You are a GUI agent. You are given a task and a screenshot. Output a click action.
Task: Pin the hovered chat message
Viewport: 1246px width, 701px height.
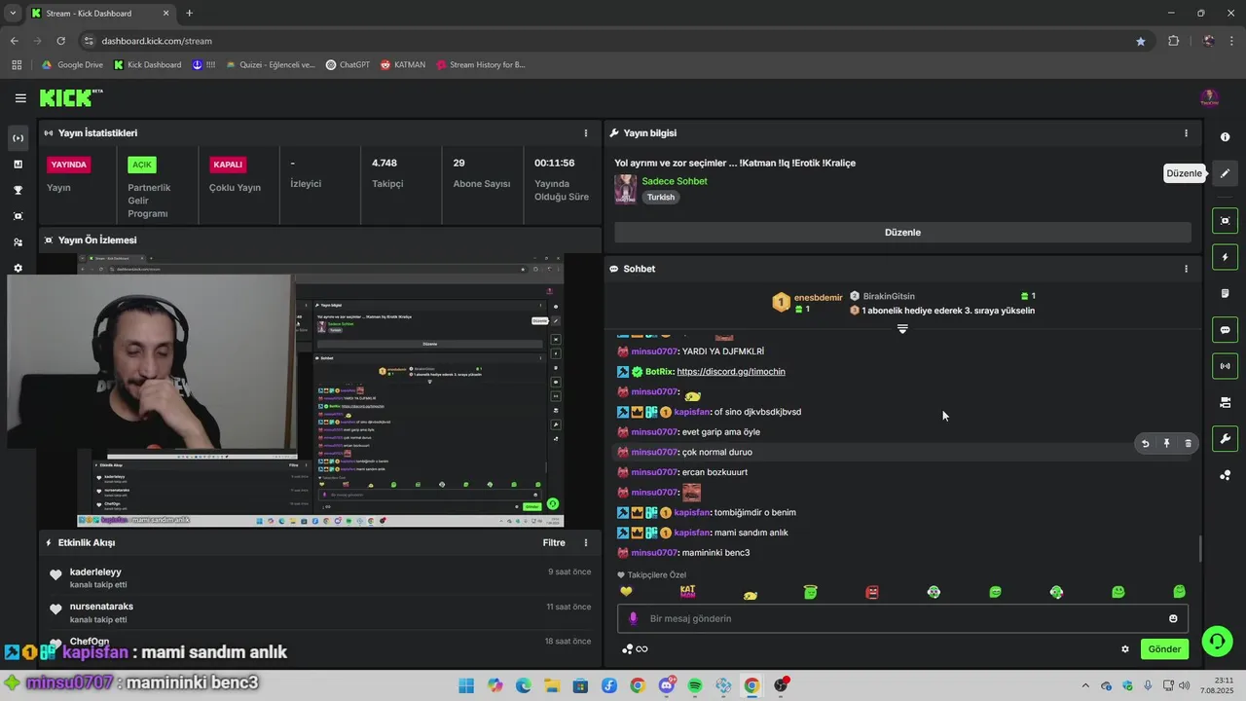1166,444
